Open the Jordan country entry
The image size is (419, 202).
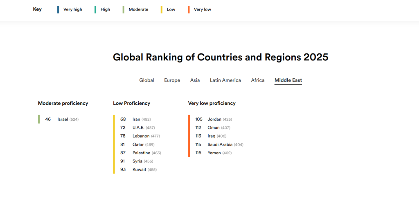[214, 120]
